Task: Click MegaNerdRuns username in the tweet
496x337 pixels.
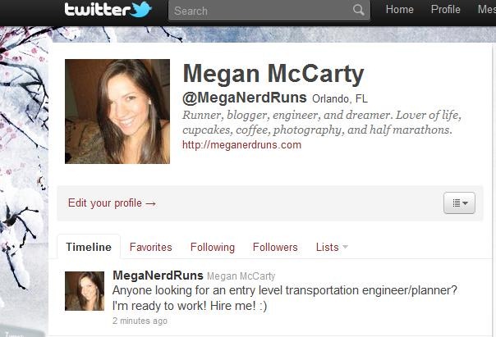Action: pos(158,276)
